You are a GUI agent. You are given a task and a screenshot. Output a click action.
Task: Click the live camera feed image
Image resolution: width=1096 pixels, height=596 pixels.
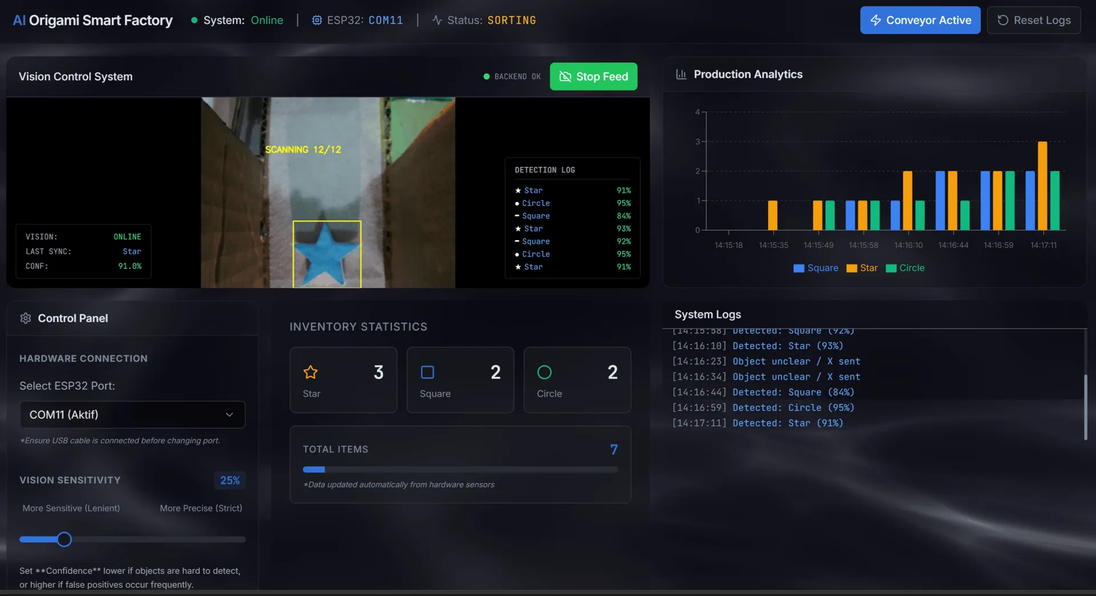328,192
